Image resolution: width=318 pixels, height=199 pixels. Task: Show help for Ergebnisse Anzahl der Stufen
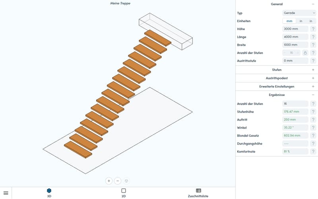pyautogui.click(x=313, y=103)
